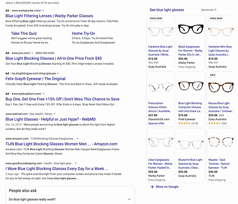Open Black Eyeglasses For Women Warby Parker title
Image resolution: width=238 pixels, height=204 pixels.
(190, 51)
